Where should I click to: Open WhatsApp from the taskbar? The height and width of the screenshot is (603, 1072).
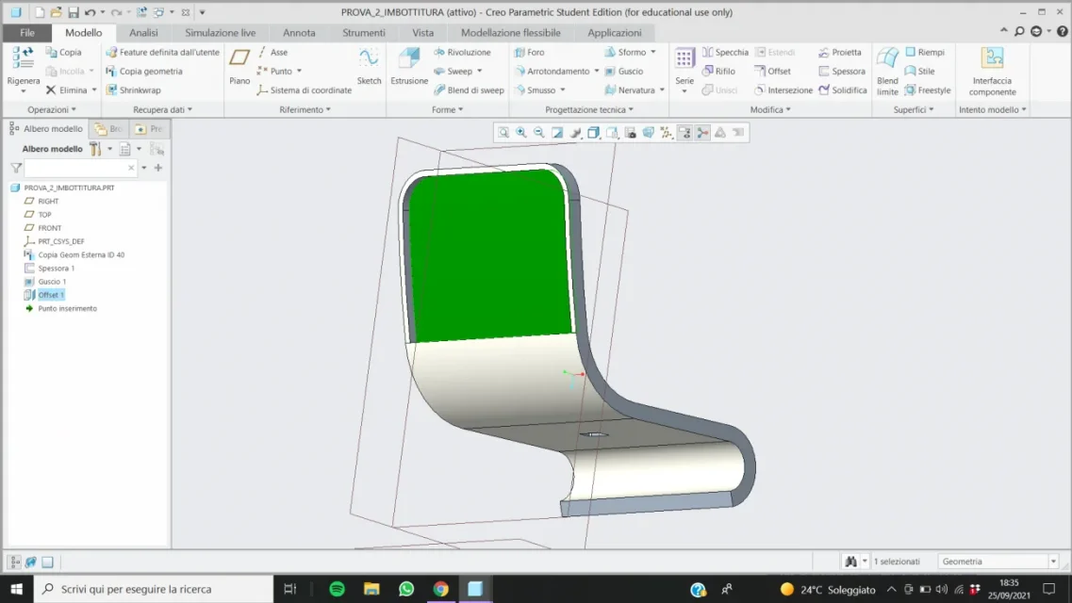click(x=406, y=589)
